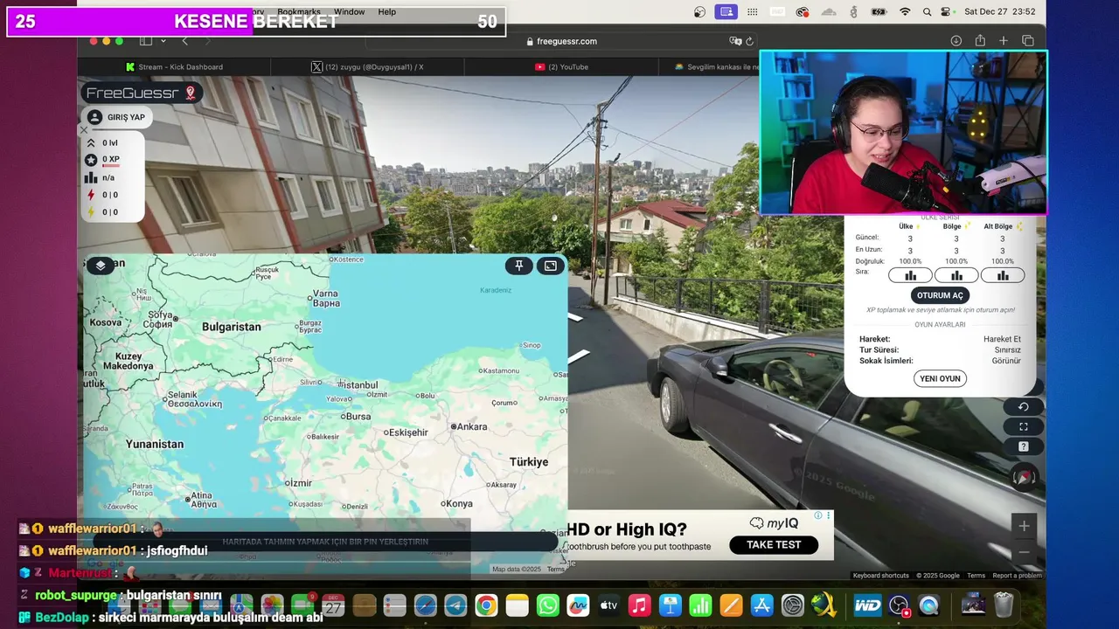Open App Store from the Dock
Screen dimensions: 1119x629
pyautogui.click(x=761, y=605)
